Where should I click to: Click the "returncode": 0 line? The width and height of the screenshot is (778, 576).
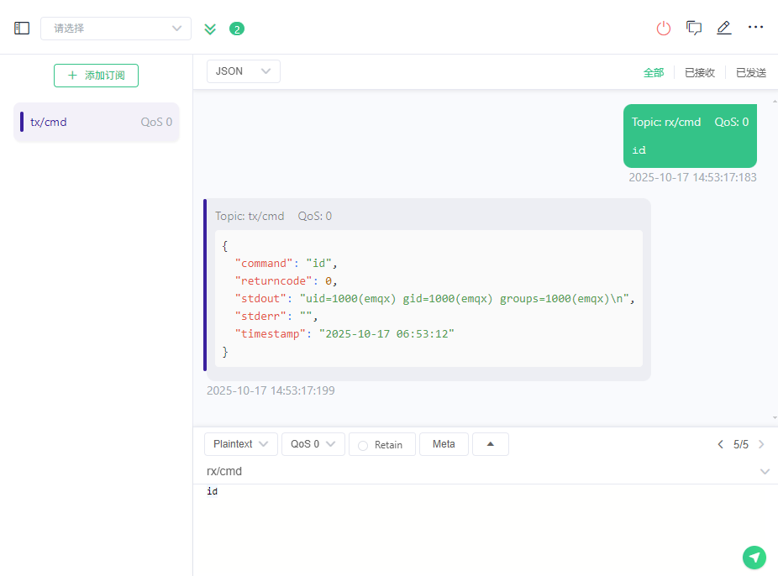click(x=286, y=281)
